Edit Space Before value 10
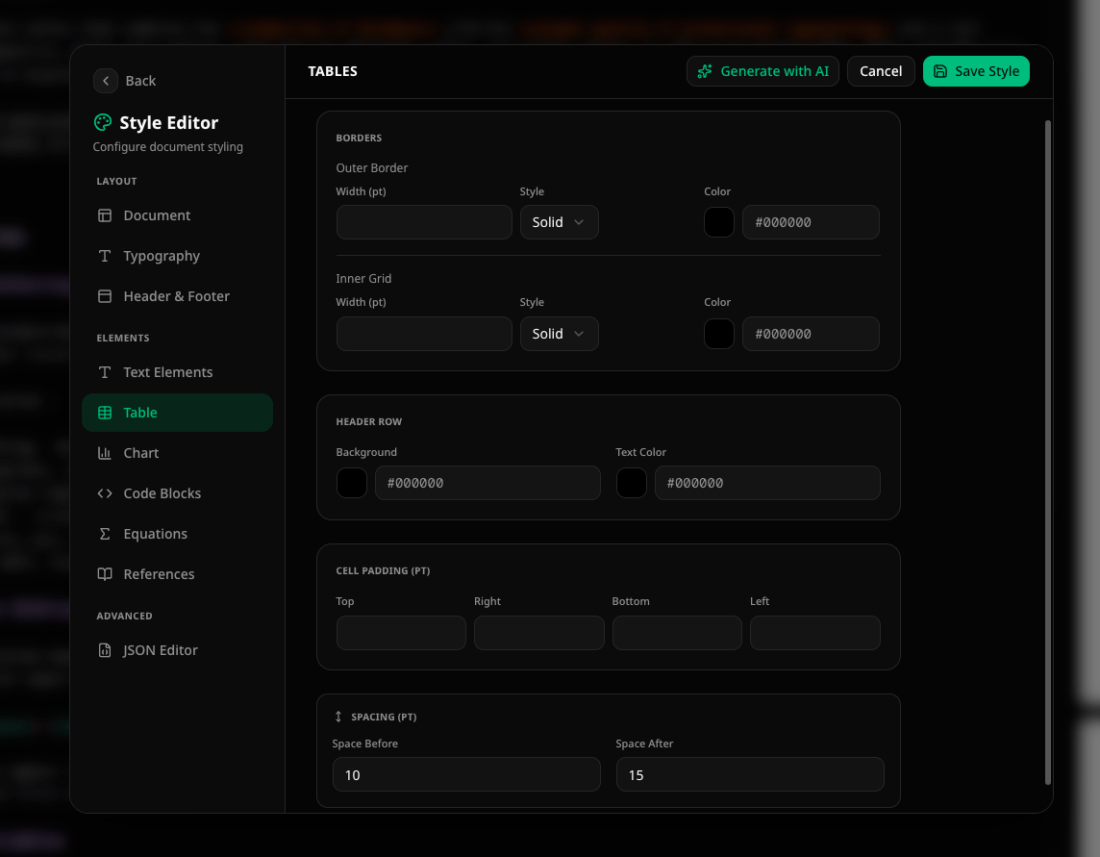 tap(466, 774)
